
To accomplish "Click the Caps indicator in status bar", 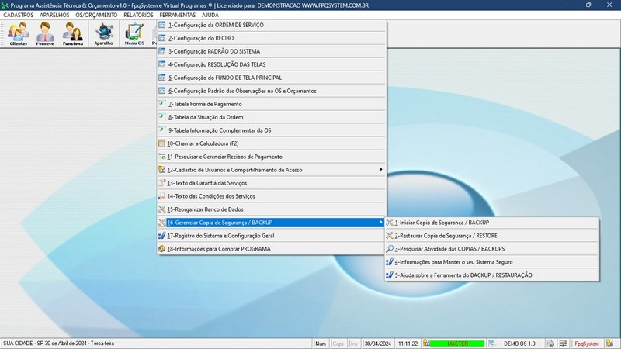I will click(338, 344).
